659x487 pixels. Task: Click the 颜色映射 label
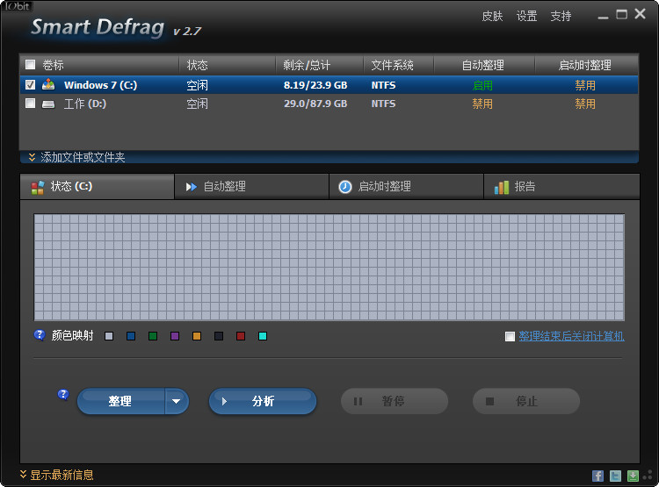pyautogui.click(x=72, y=335)
